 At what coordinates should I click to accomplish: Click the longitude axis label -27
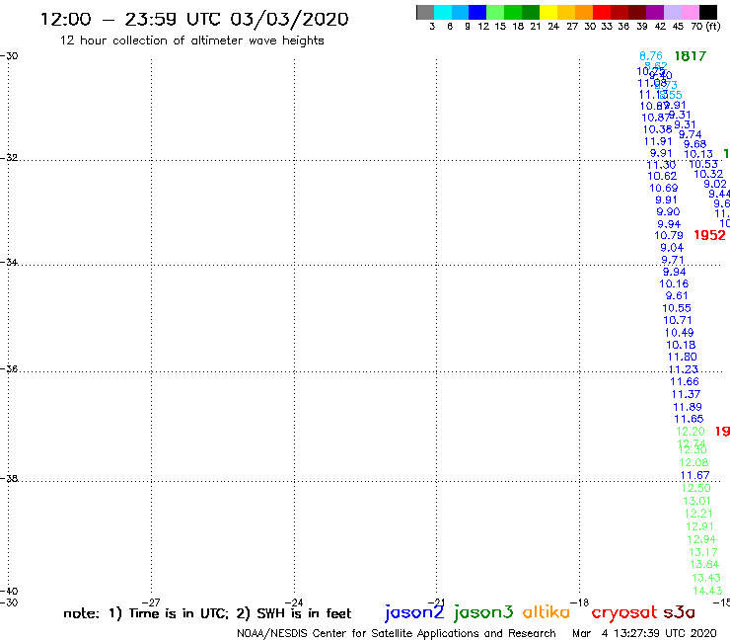pyautogui.click(x=151, y=603)
